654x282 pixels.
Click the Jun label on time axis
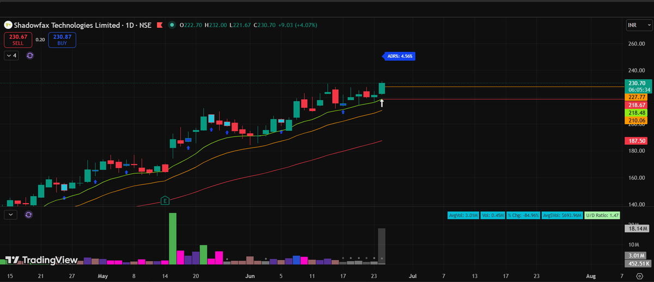[x=249, y=277]
